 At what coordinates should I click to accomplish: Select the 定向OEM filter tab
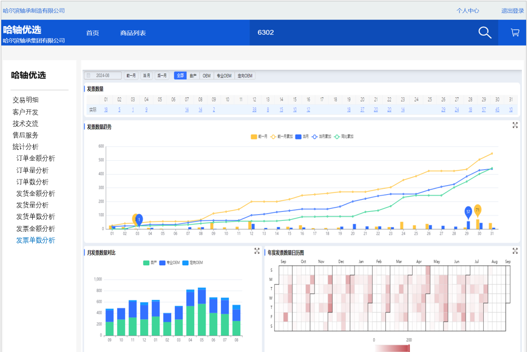click(245, 75)
